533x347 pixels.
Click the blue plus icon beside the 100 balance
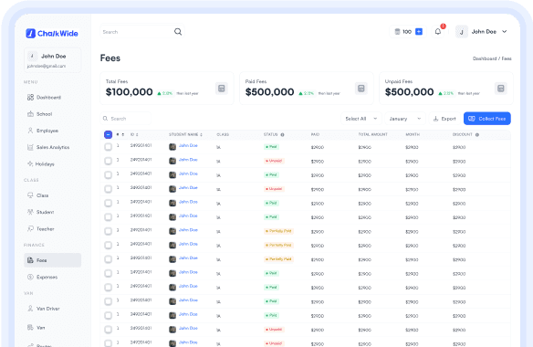tap(419, 32)
